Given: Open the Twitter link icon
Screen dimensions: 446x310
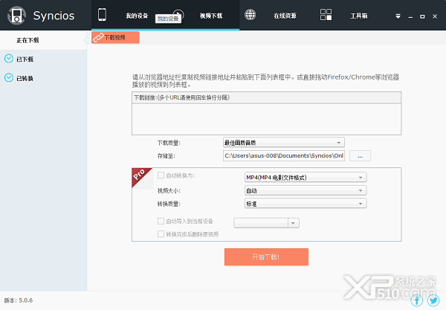Looking at the screenshot, I should tap(433, 300).
